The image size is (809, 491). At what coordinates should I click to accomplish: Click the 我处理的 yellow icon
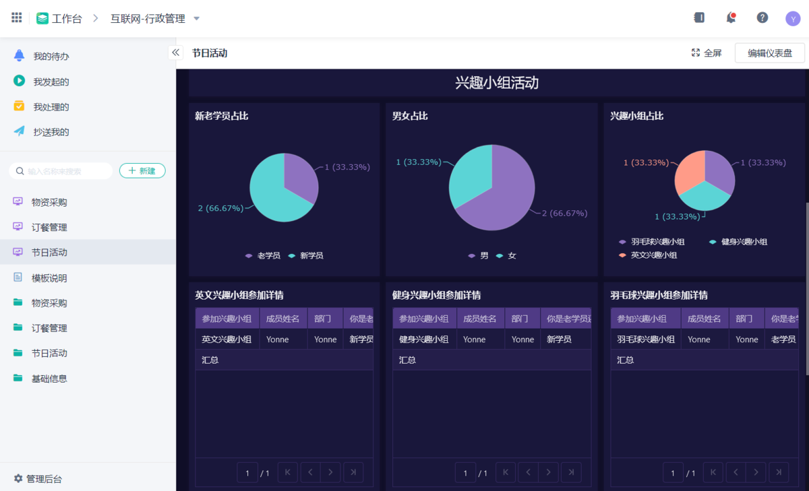pyautogui.click(x=19, y=106)
